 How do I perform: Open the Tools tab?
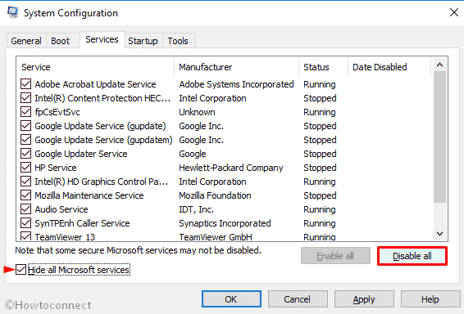pyautogui.click(x=178, y=41)
